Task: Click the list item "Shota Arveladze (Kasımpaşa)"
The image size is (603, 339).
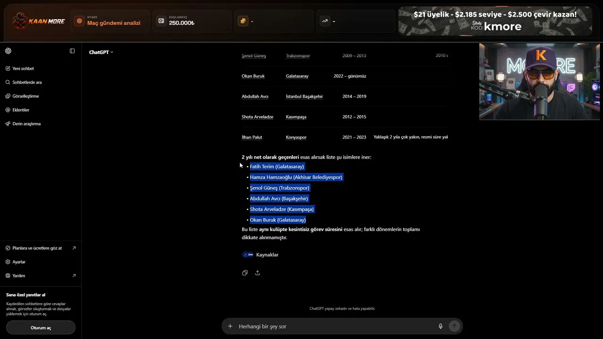Action: click(x=282, y=210)
